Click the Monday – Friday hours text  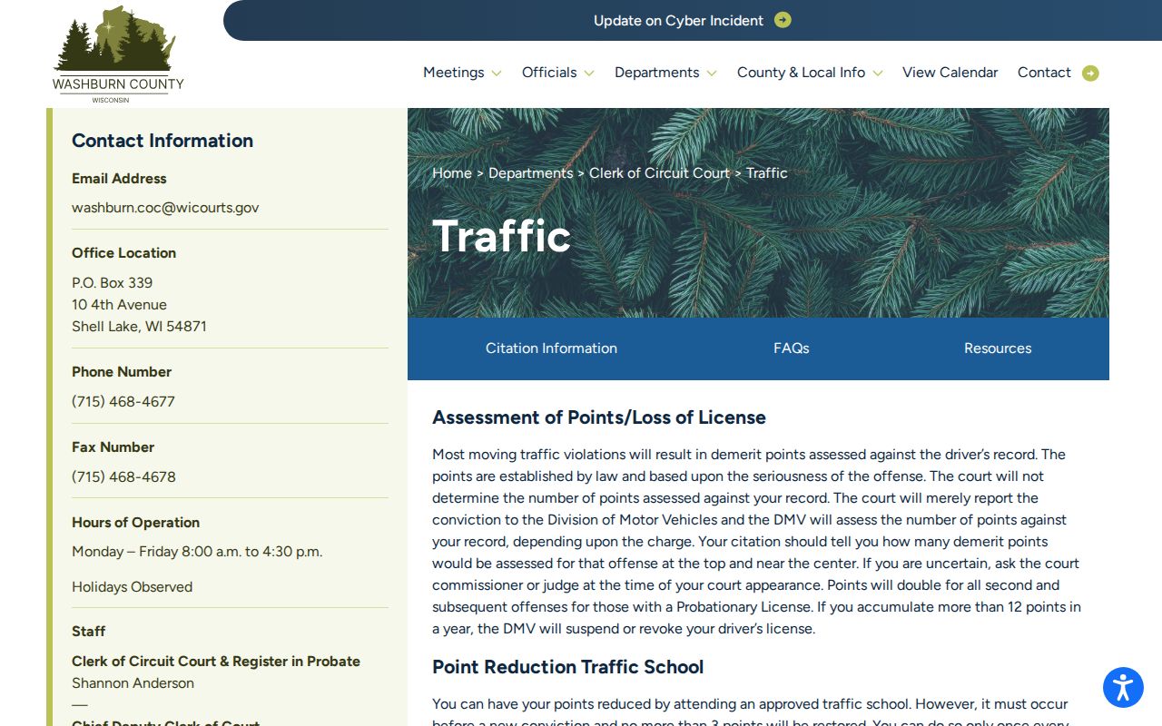coord(197,552)
